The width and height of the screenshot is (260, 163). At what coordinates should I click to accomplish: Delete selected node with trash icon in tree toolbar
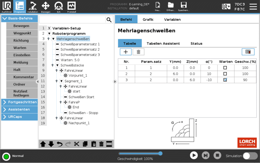[101, 144]
